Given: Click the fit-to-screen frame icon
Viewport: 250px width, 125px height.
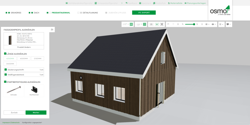Looking at the screenshot, I should tap(202, 24).
